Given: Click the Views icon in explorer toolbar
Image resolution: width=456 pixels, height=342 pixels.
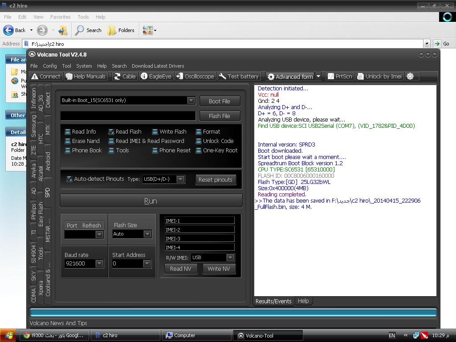Looking at the screenshot, I should pyautogui.click(x=147, y=30).
